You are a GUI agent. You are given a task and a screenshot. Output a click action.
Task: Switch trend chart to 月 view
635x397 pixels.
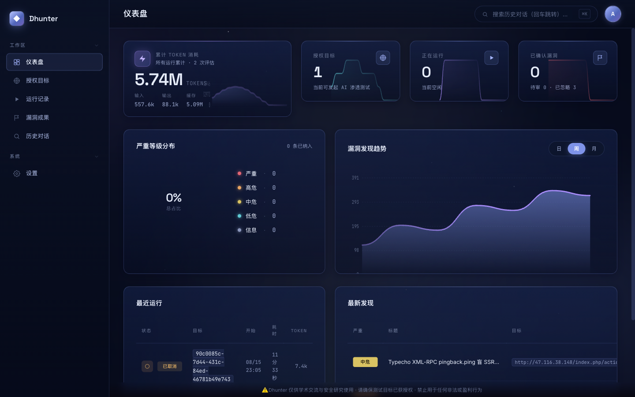click(594, 149)
